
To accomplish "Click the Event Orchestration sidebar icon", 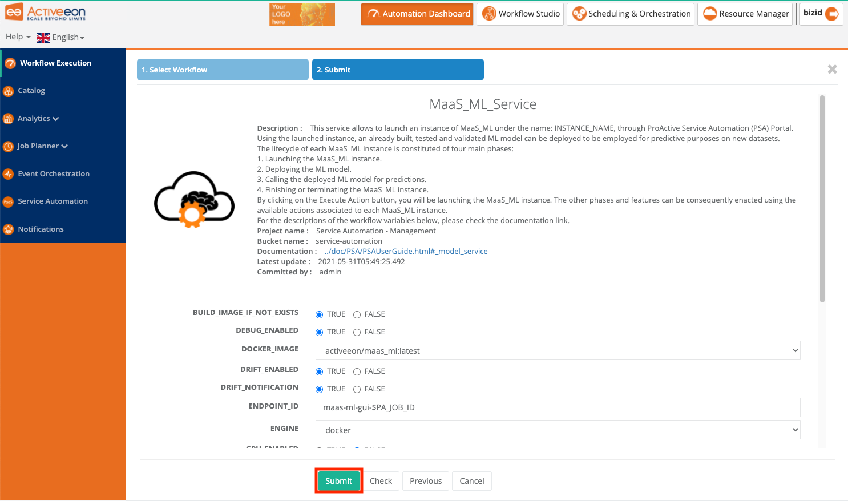I will tap(8, 174).
